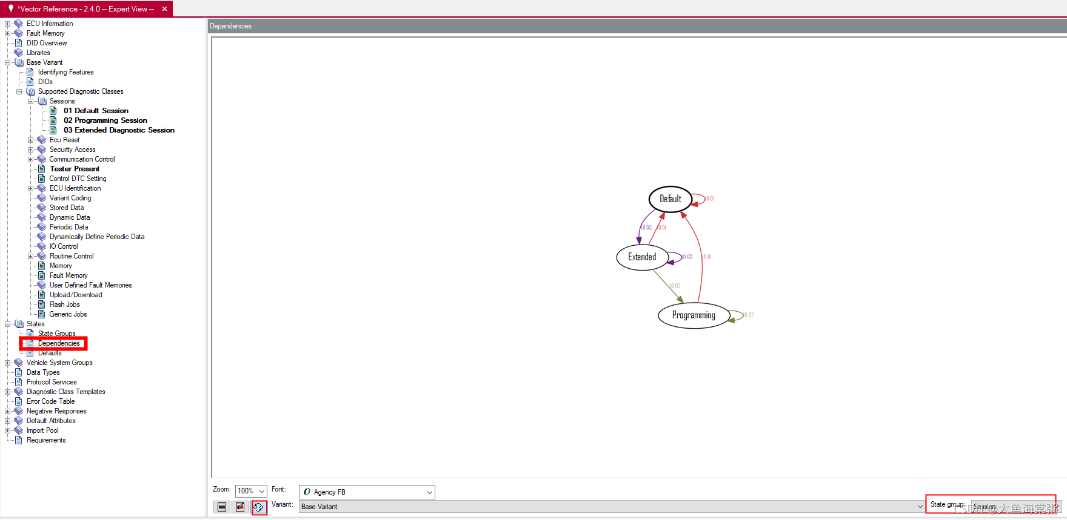Screen dimensions: 1067x520
Task: Select DID Overview in the tree
Action: [47, 43]
